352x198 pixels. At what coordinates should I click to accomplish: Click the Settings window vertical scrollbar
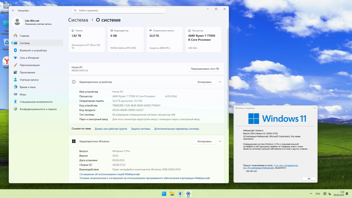(228, 78)
